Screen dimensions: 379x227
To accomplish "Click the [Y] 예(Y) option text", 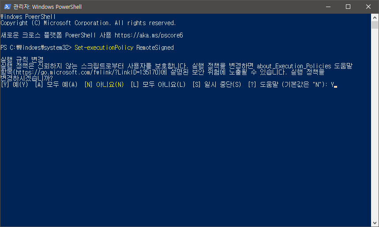I will click(15, 85).
